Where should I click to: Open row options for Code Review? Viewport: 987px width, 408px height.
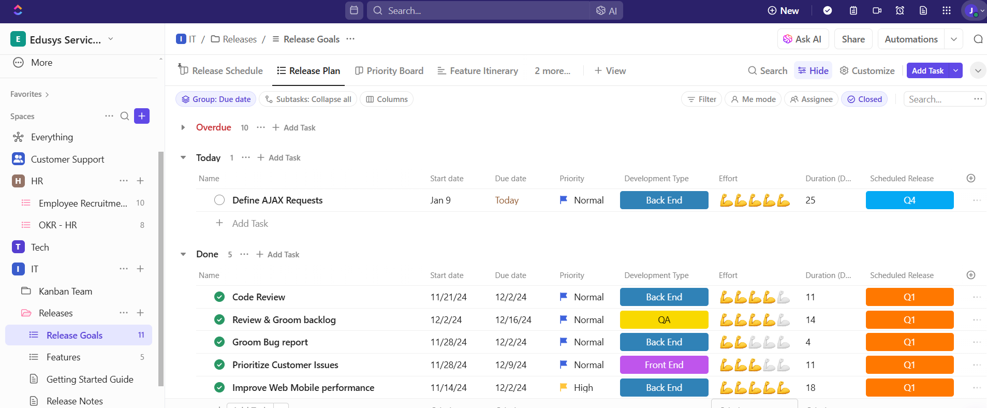[x=977, y=297]
